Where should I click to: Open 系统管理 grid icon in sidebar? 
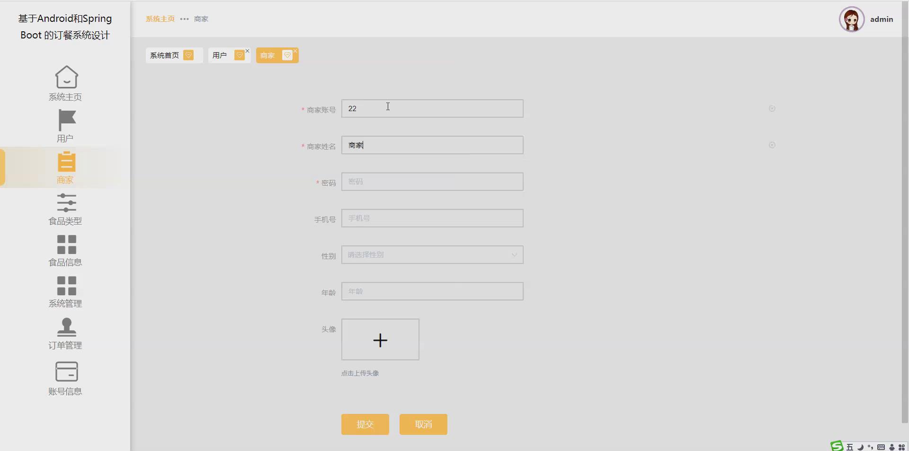point(66,286)
